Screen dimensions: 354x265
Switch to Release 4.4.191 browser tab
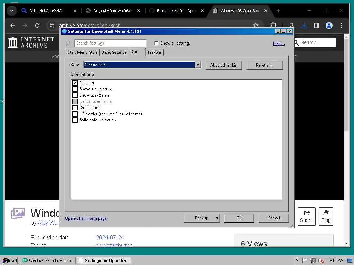point(176,11)
